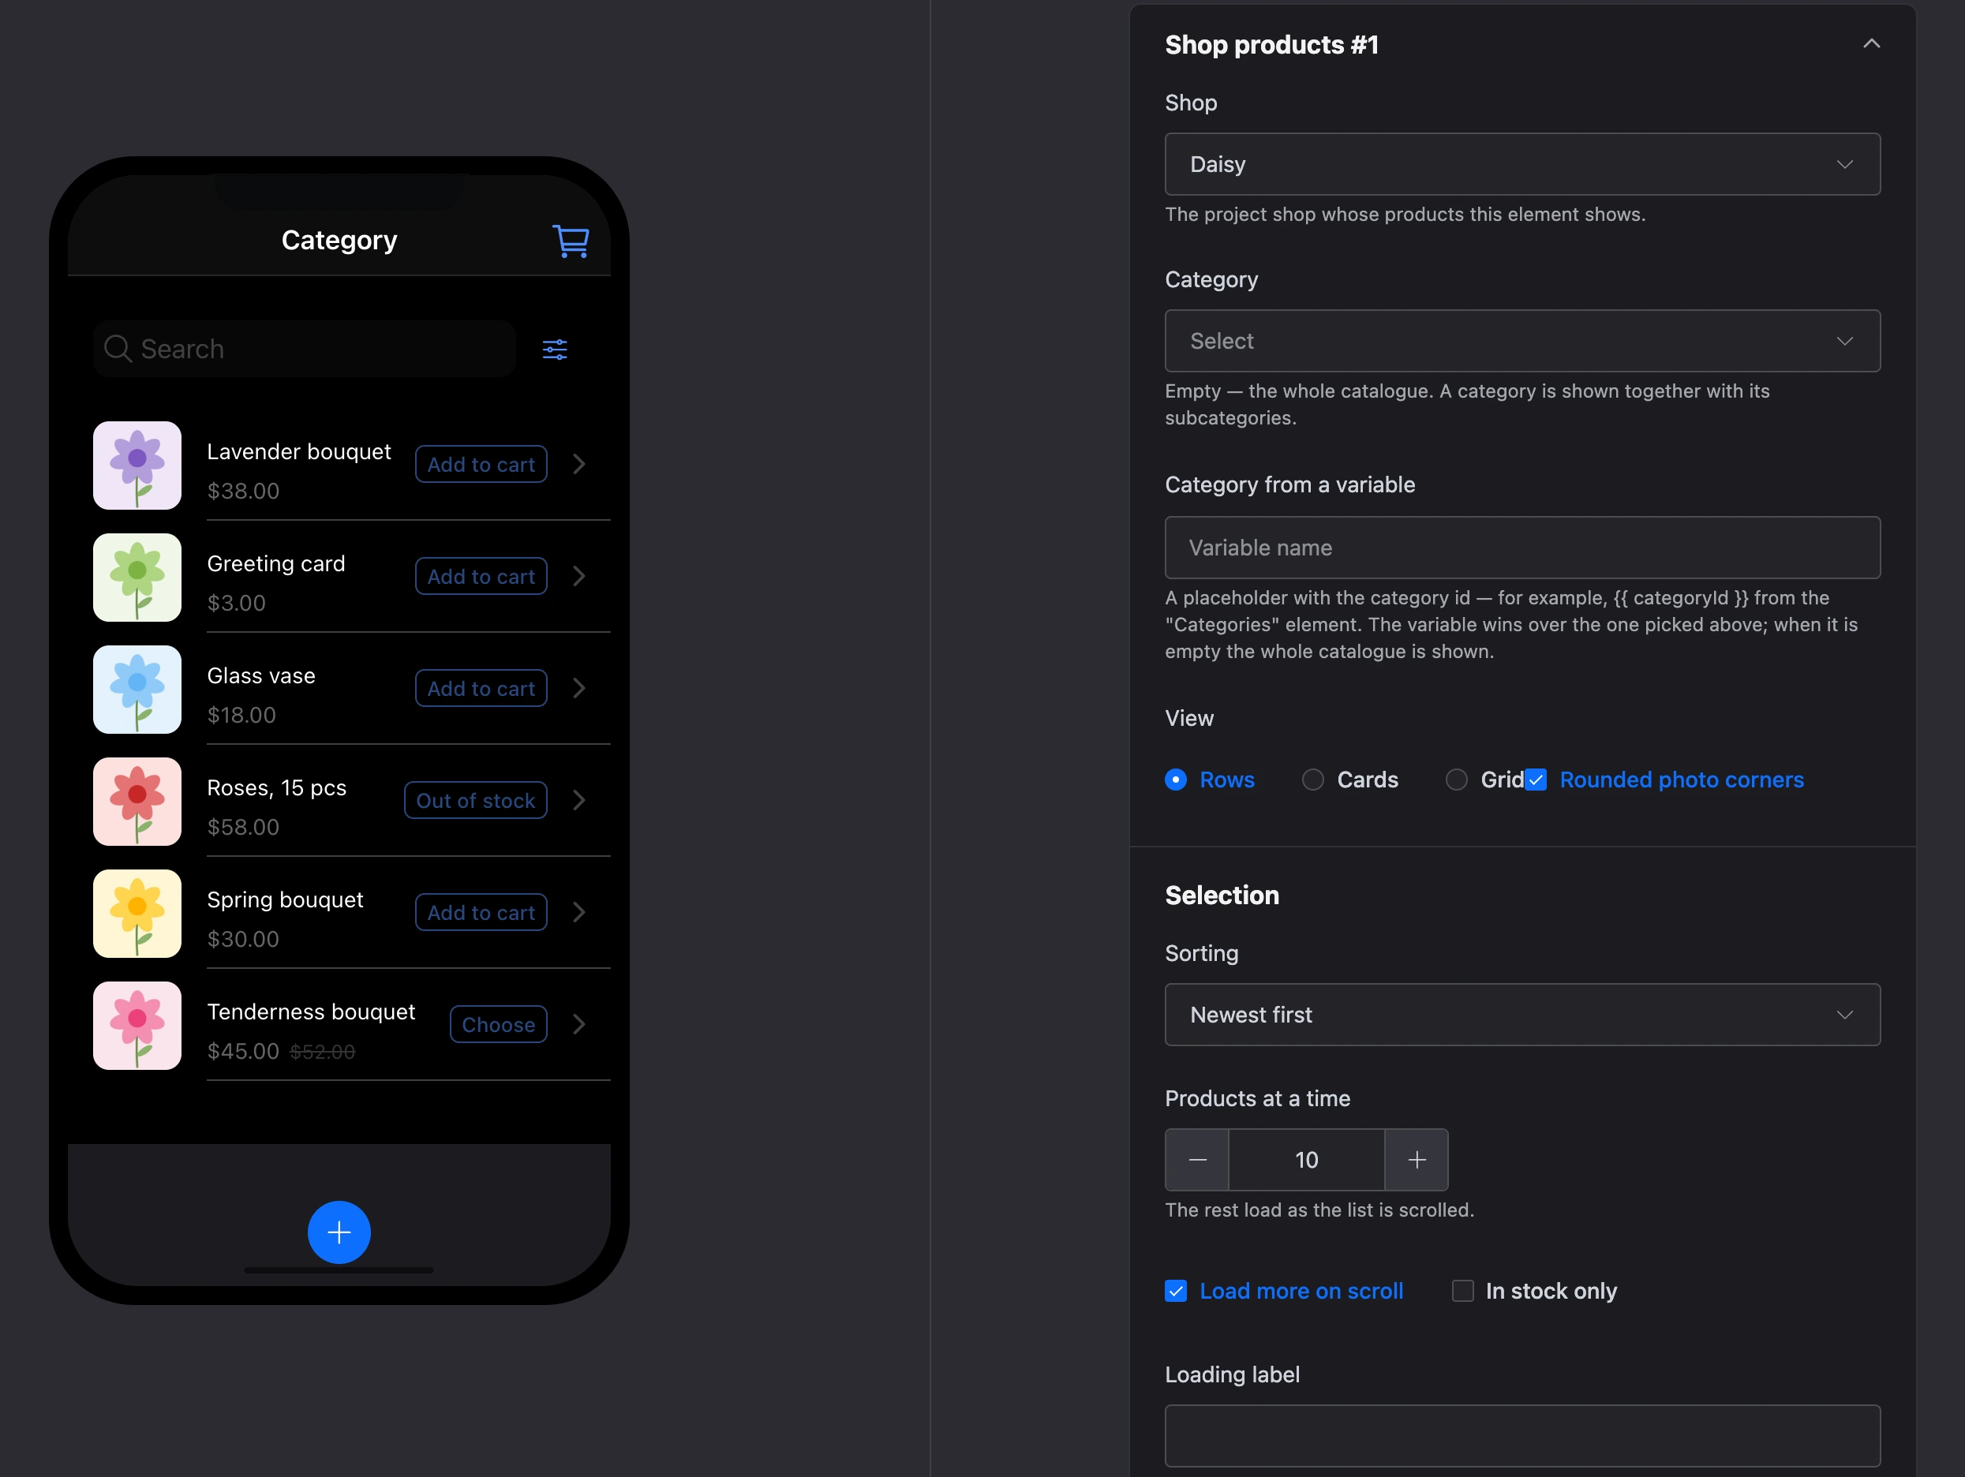The image size is (1965, 1477).
Task: Click the Spring bouquet yellow flower thumbnail
Action: pos(137,912)
